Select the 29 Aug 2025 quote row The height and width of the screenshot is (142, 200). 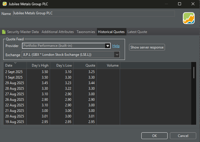[x=58, y=83]
